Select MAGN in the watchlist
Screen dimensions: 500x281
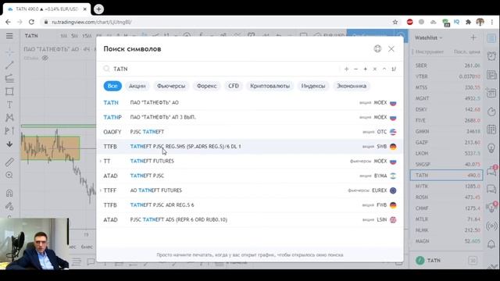coord(446,241)
